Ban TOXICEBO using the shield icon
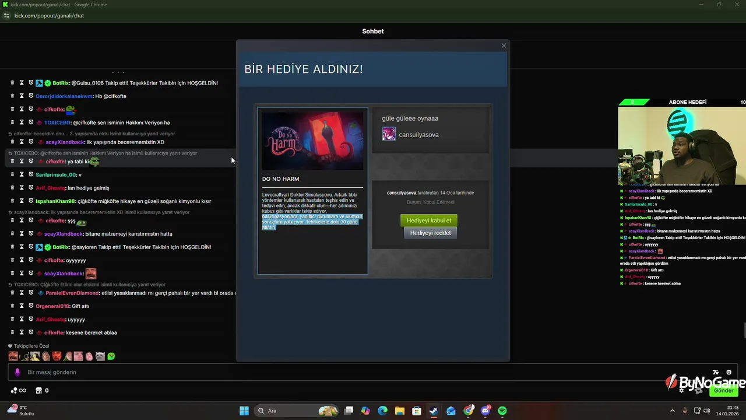The width and height of the screenshot is (746, 420). 31,123
